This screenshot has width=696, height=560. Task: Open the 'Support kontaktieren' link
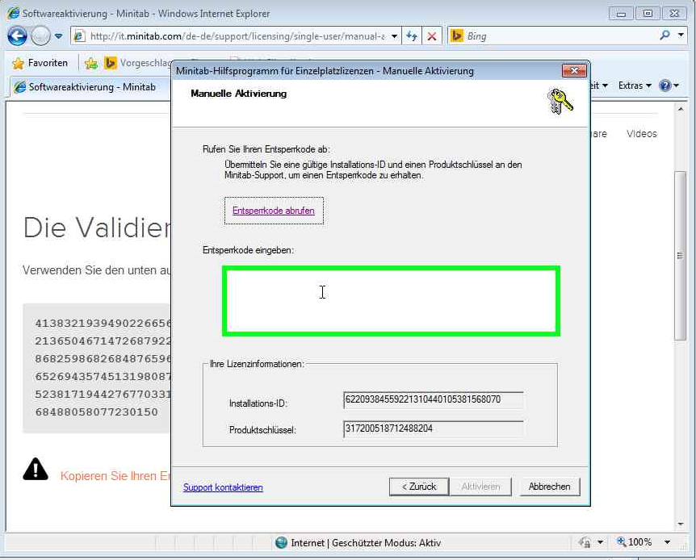(223, 487)
